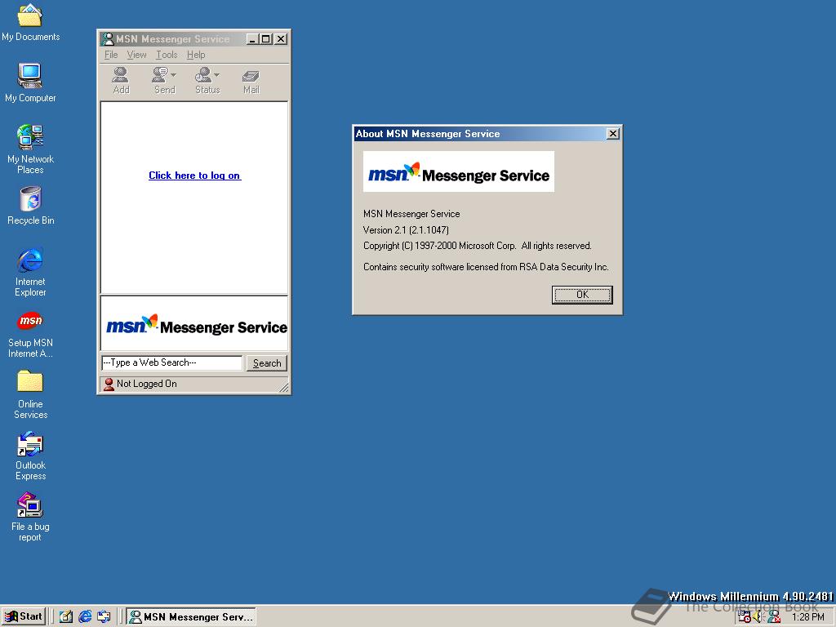Screen dimensions: 836x627
Task: Select the Recycle Bin desktop icon
Action: click(30, 206)
